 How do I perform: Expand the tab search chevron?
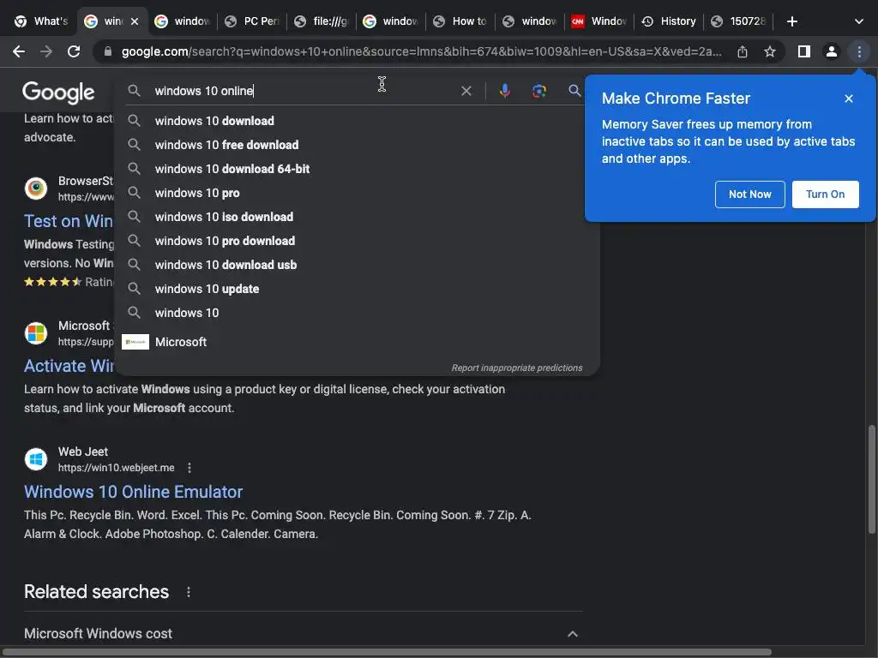pos(858,21)
